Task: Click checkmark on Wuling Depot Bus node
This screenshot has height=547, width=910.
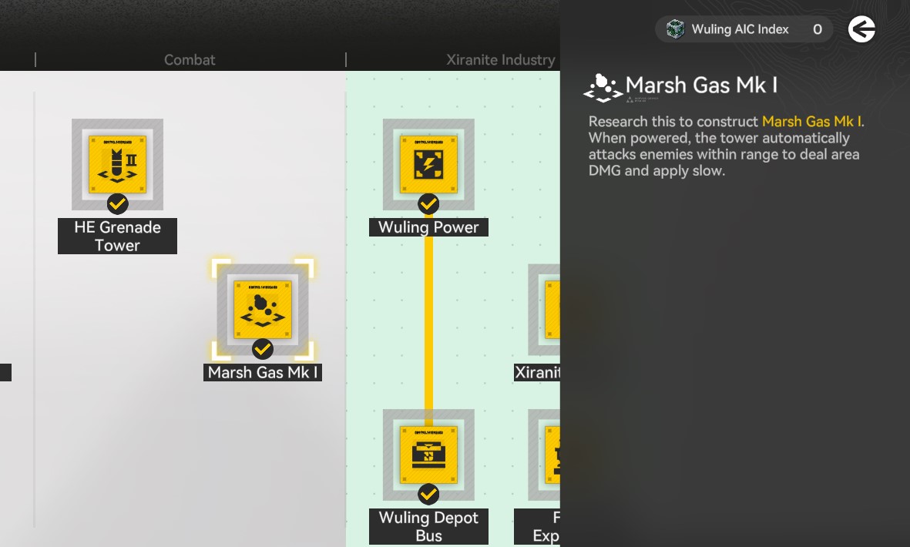Action: [x=428, y=494]
